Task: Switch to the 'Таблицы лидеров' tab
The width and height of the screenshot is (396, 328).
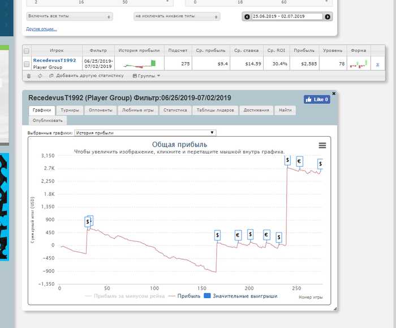Action: [x=215, y=110]
